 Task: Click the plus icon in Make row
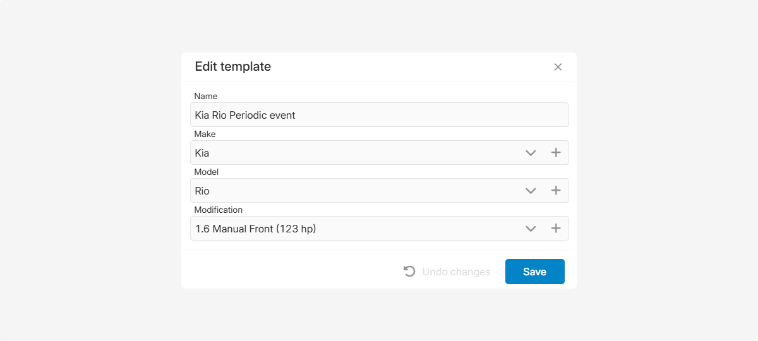point(556,153)
